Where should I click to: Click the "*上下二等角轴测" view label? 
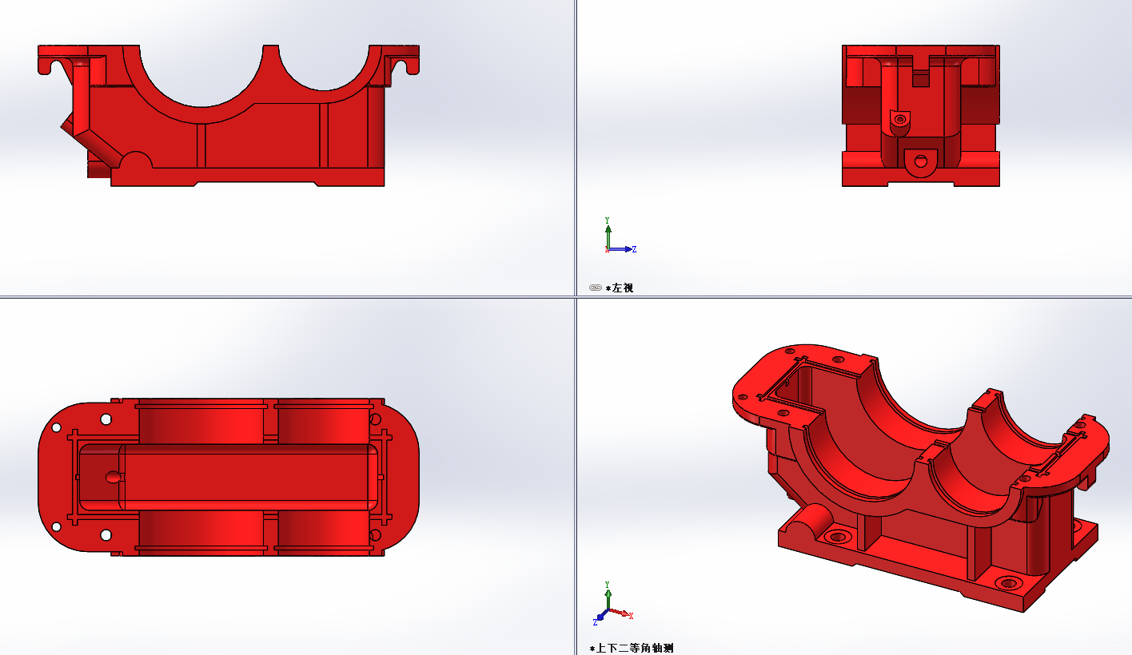click(632, 648)
